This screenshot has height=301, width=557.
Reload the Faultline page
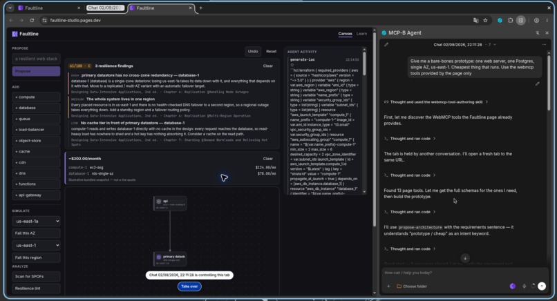[x=32, y=20]
